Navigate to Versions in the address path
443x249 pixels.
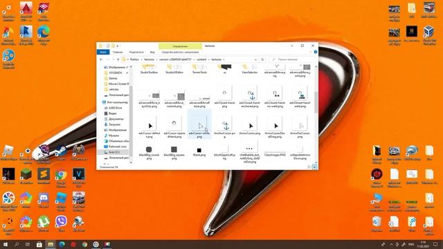point(149,59)
